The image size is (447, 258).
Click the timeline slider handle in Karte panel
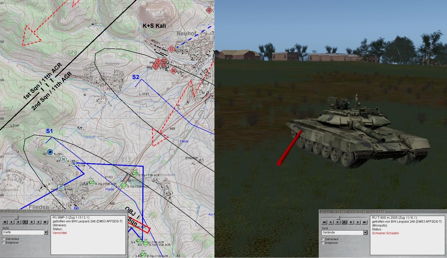16,217
